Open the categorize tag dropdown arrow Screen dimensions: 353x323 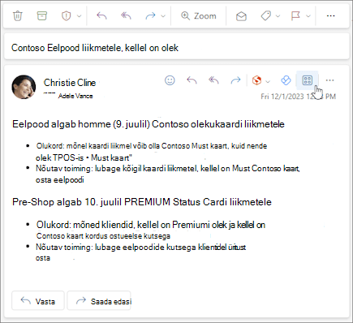(x=278, y=16)
